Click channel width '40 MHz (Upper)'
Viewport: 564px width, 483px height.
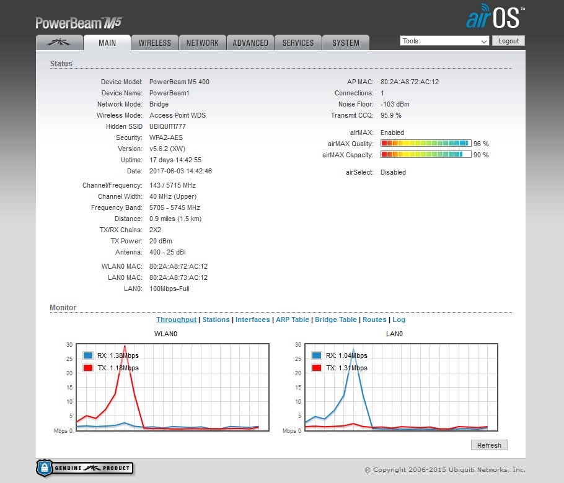(x=173, y=196)
